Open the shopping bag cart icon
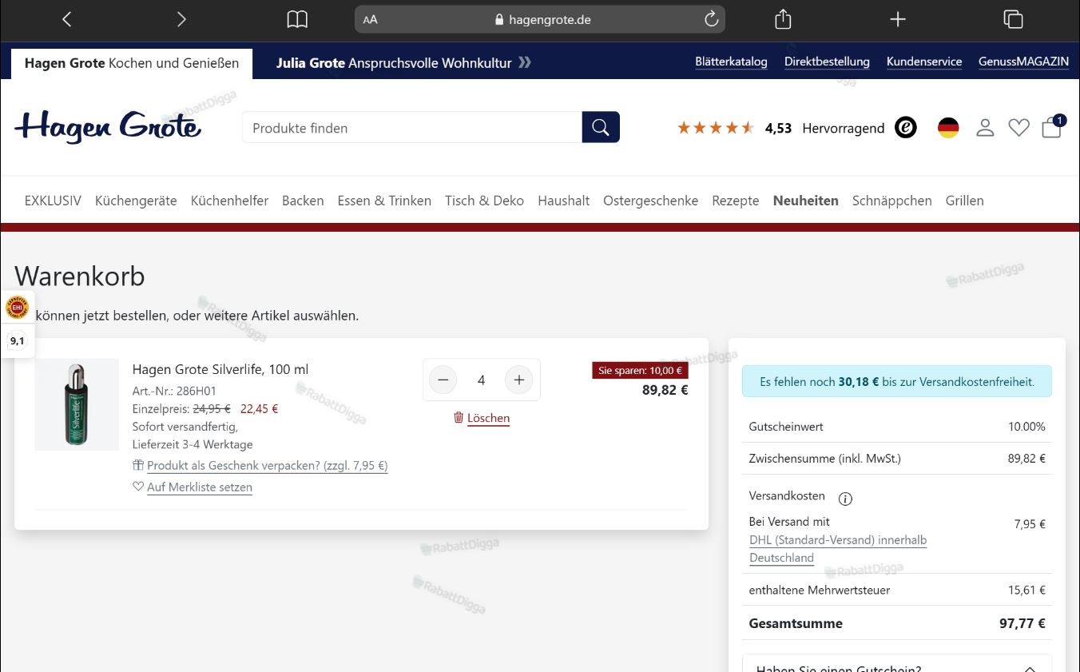The height and width of the screenshot is (672, 1080). (x=1052, y=127)
